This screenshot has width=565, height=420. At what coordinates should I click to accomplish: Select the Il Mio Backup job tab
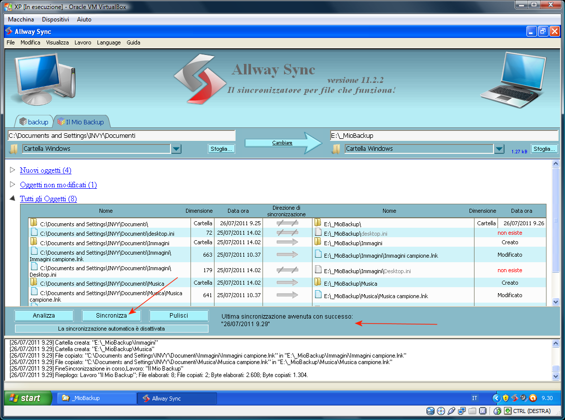81,122
